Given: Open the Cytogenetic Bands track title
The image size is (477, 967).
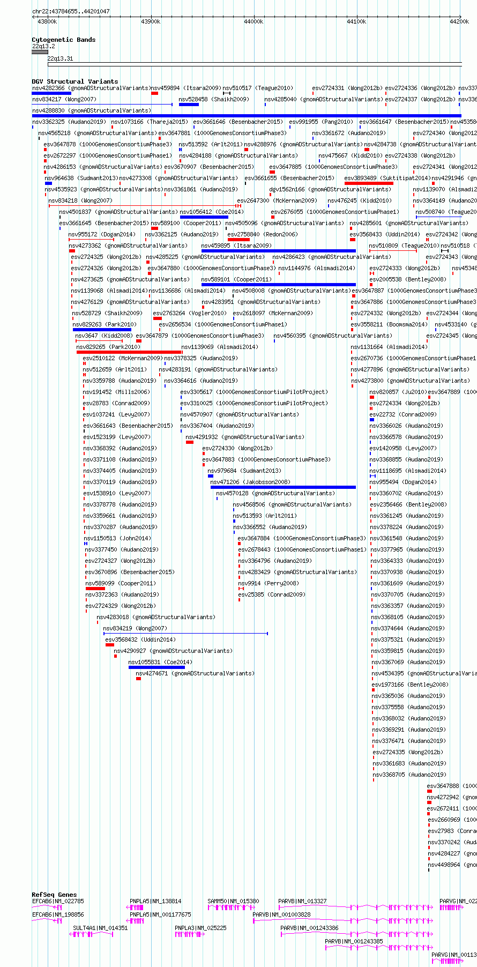Looking at the screenshot, I should (x=64, y=40).
